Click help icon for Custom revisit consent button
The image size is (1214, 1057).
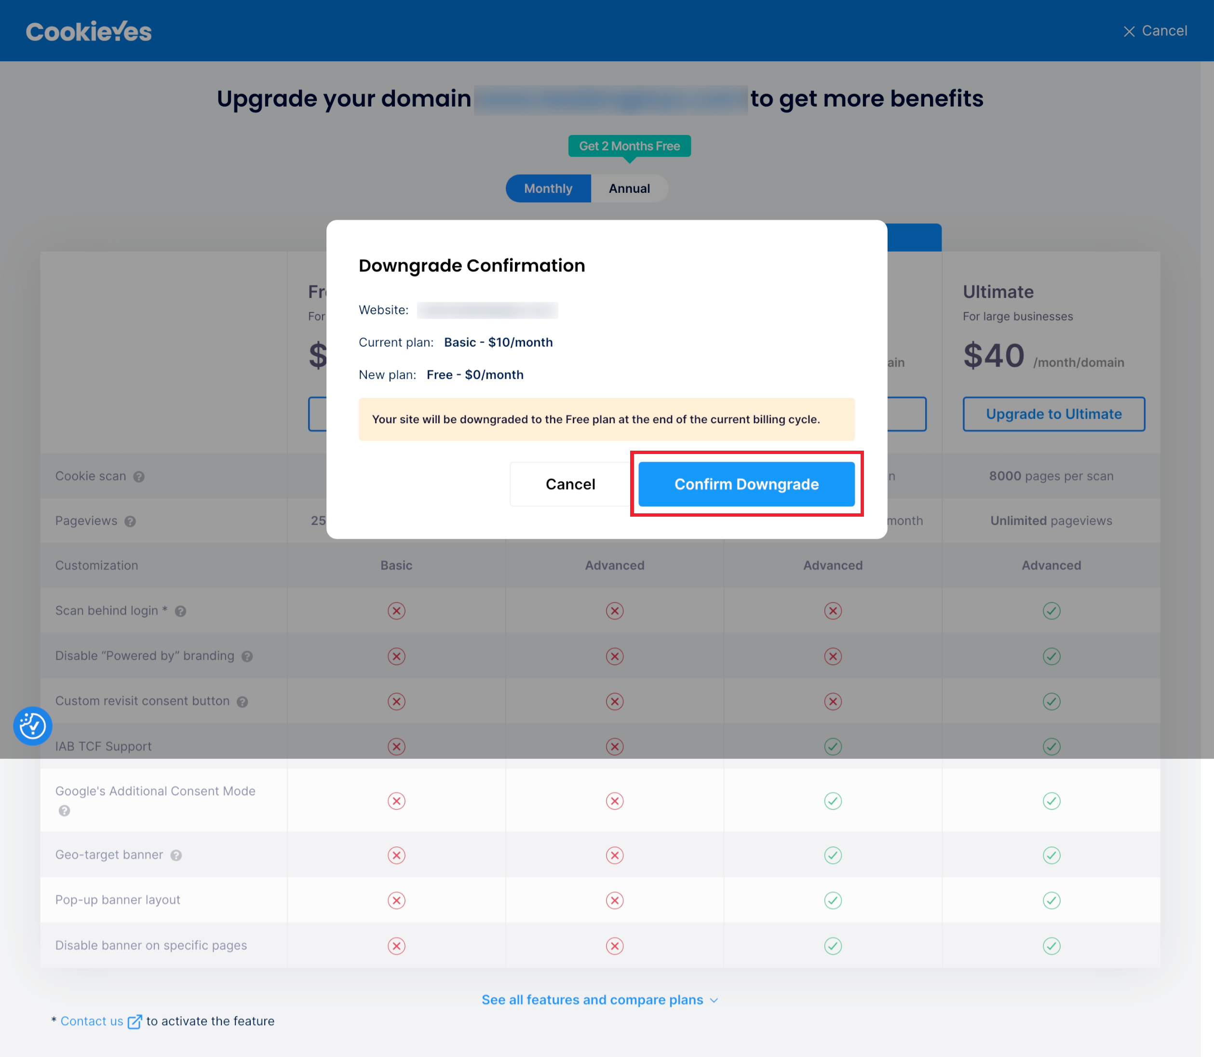(x=243, y=702)
